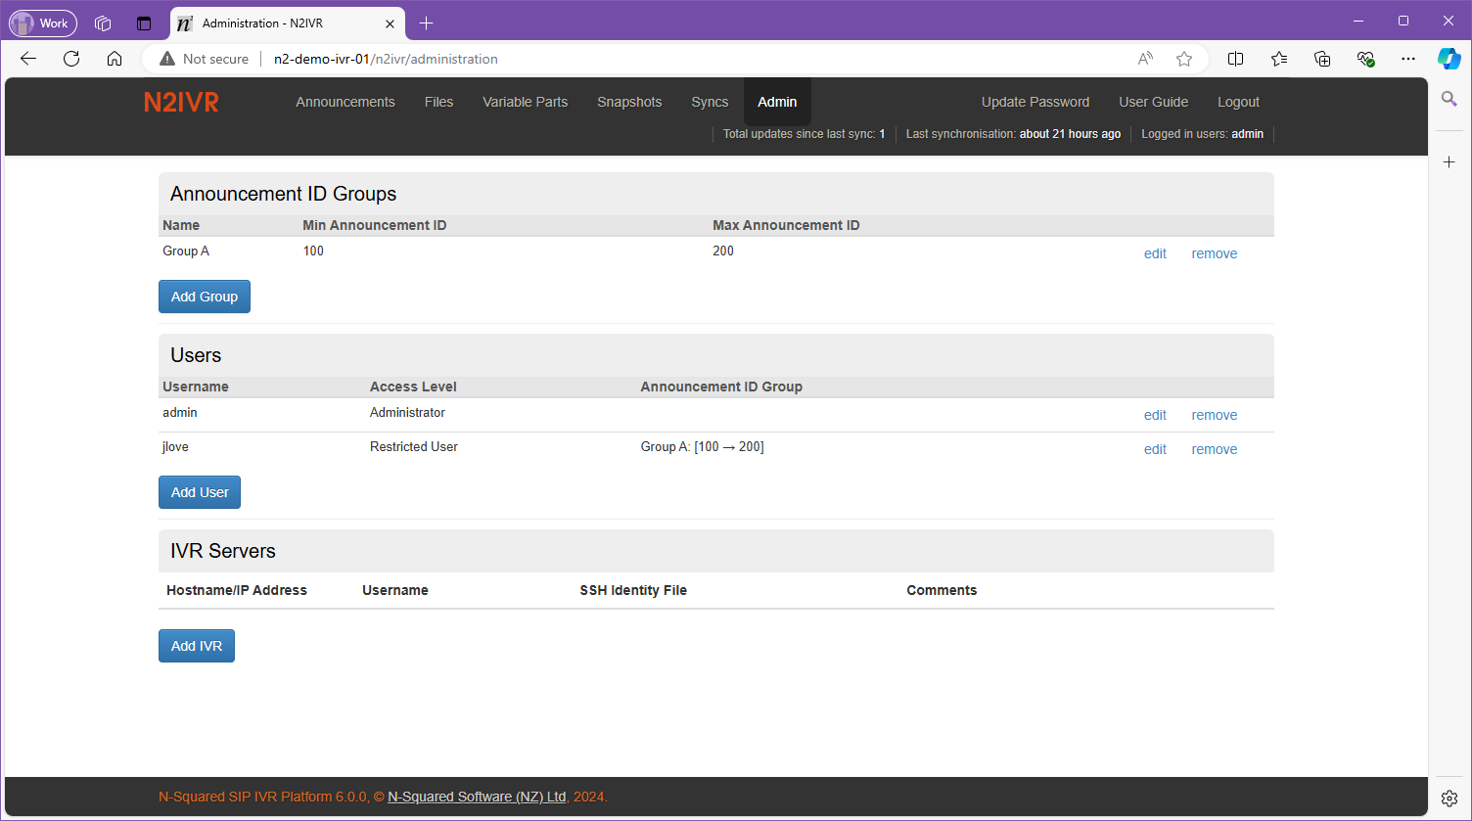Click the Add IVR button

(197, 646)
